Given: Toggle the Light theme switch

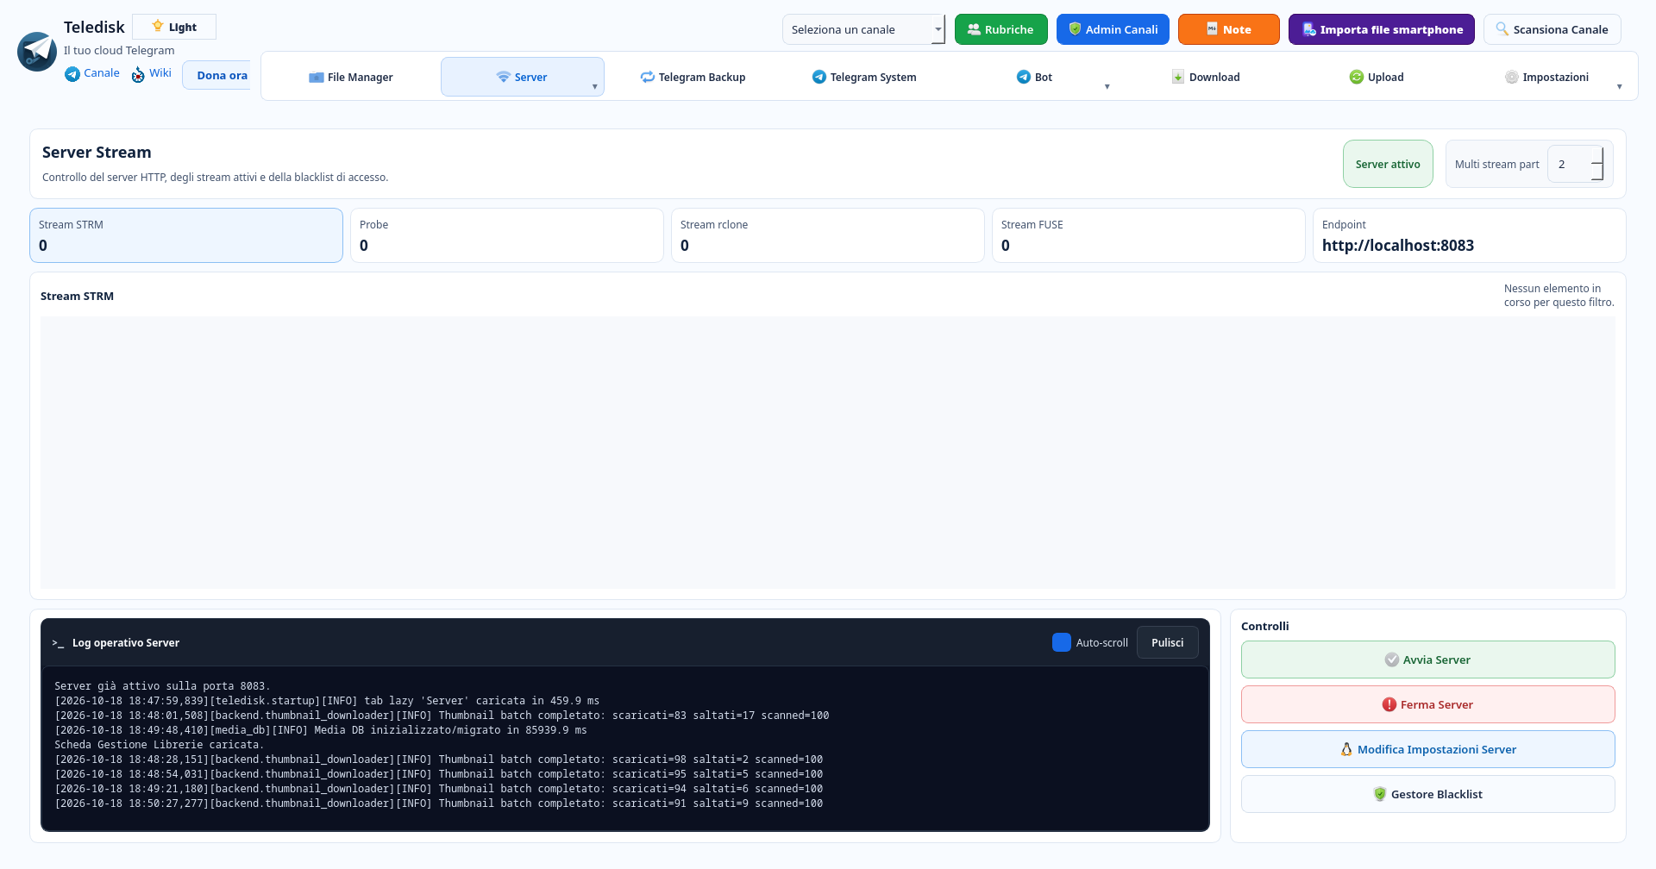Looking at the screenshot, I should click(x=174, y=27).
